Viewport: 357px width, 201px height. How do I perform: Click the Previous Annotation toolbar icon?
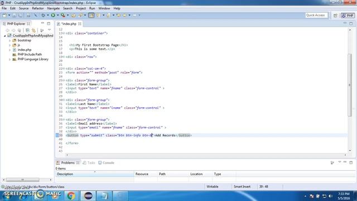[x=108, y=15]
